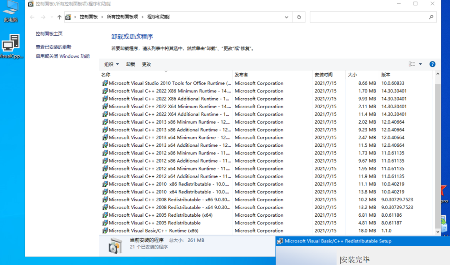
Task: Click 启用或关闭 Windows 功能 link
Action: click(62, 56)
